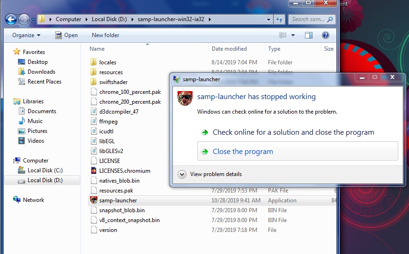Open Pictures library in navigation pane

coord(37,131)
